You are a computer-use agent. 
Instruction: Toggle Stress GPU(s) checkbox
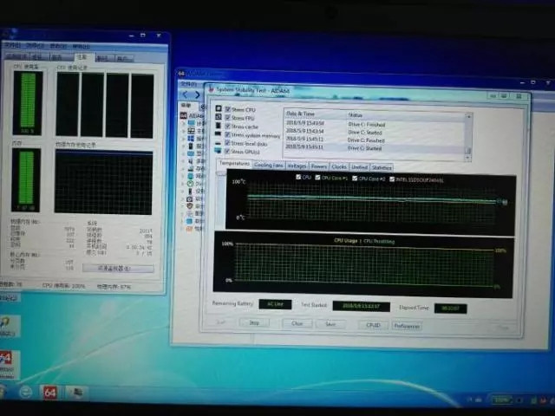(228, 151)
